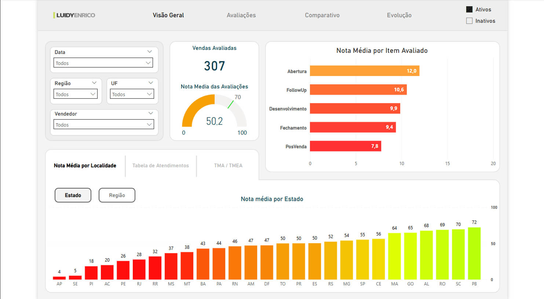Image resolution: width=544 pixels, height=299 pixels.
Task: Open the Comparativo page
Action: tap(322, 15)
